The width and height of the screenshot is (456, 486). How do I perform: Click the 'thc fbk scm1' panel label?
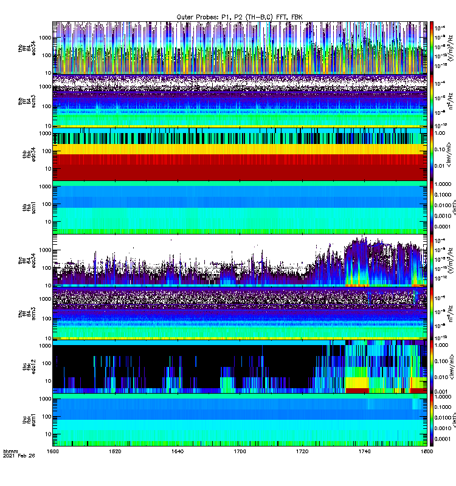click(29, 420)
